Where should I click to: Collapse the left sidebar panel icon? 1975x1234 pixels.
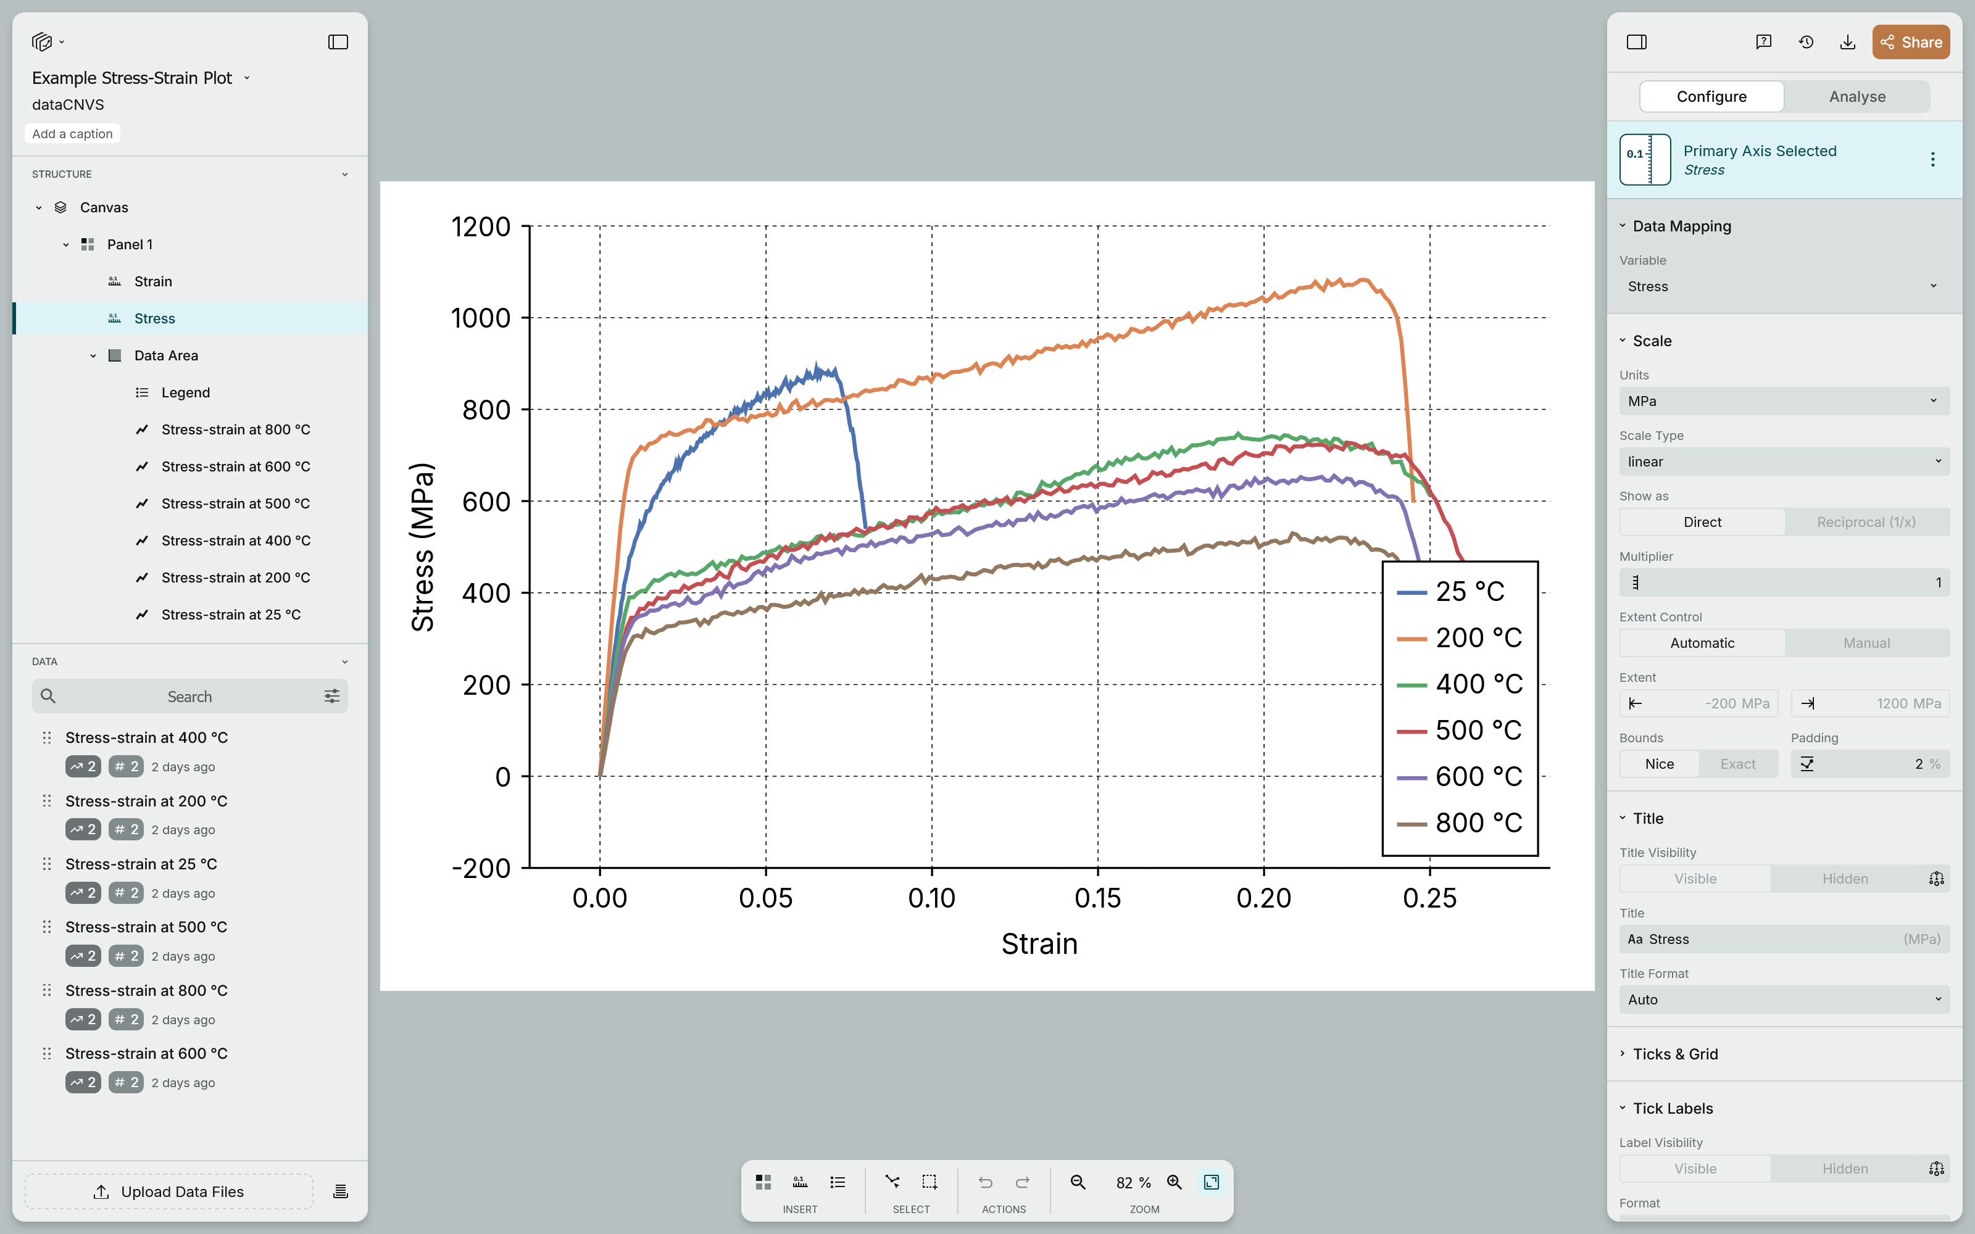tap(338, 41)
